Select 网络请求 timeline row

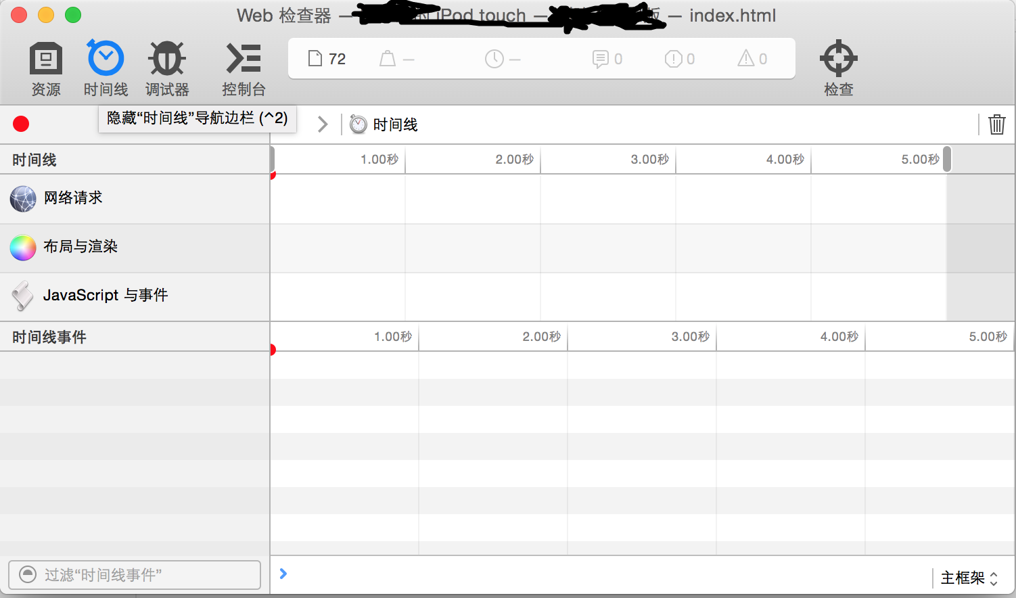(x=135, y=198)
